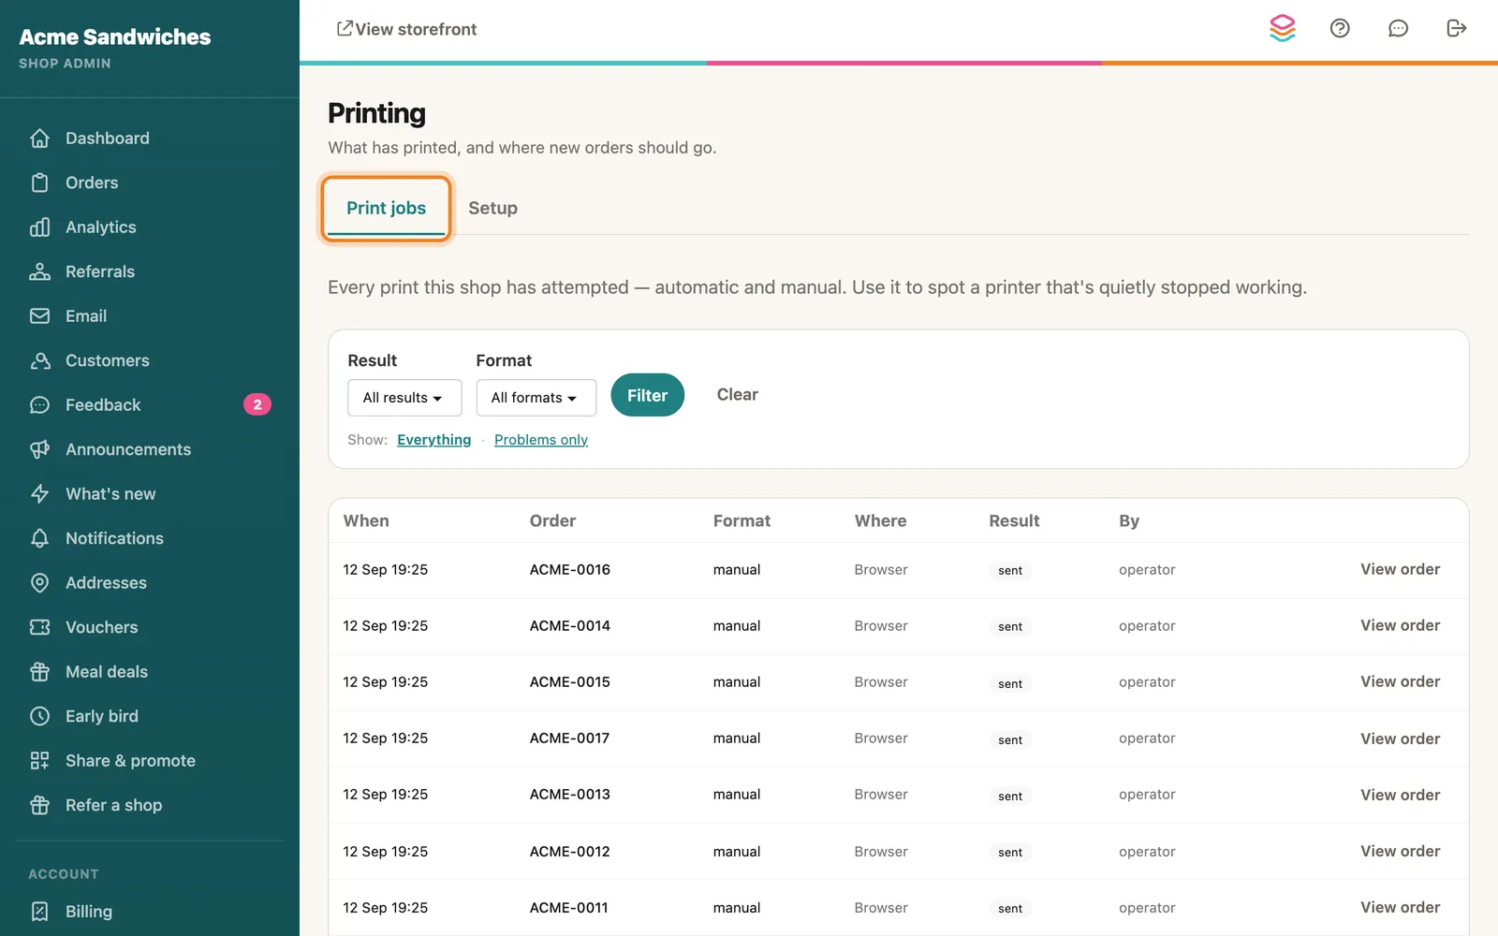Switch to the Setup tab
Image resolution: width=1498 pixels, height=936 pixels.
click(x=492, y=208)
